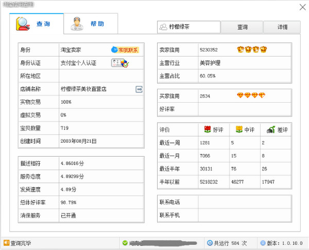The image size is (309, 250).
Task: Click the green checkmark status bar icon
Action: tap(125, 243)
